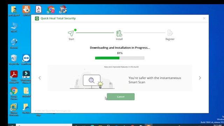Image resolution: width=224 pixels, height=126 pixels.
Task: Select the Adobe Acrobat DC shortcut
Action: pyautogui.click(x=14, y=77)
